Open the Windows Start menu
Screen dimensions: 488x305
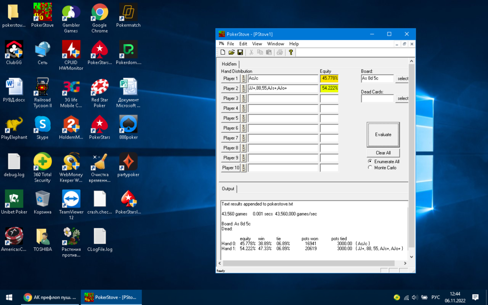click(9, 297)
